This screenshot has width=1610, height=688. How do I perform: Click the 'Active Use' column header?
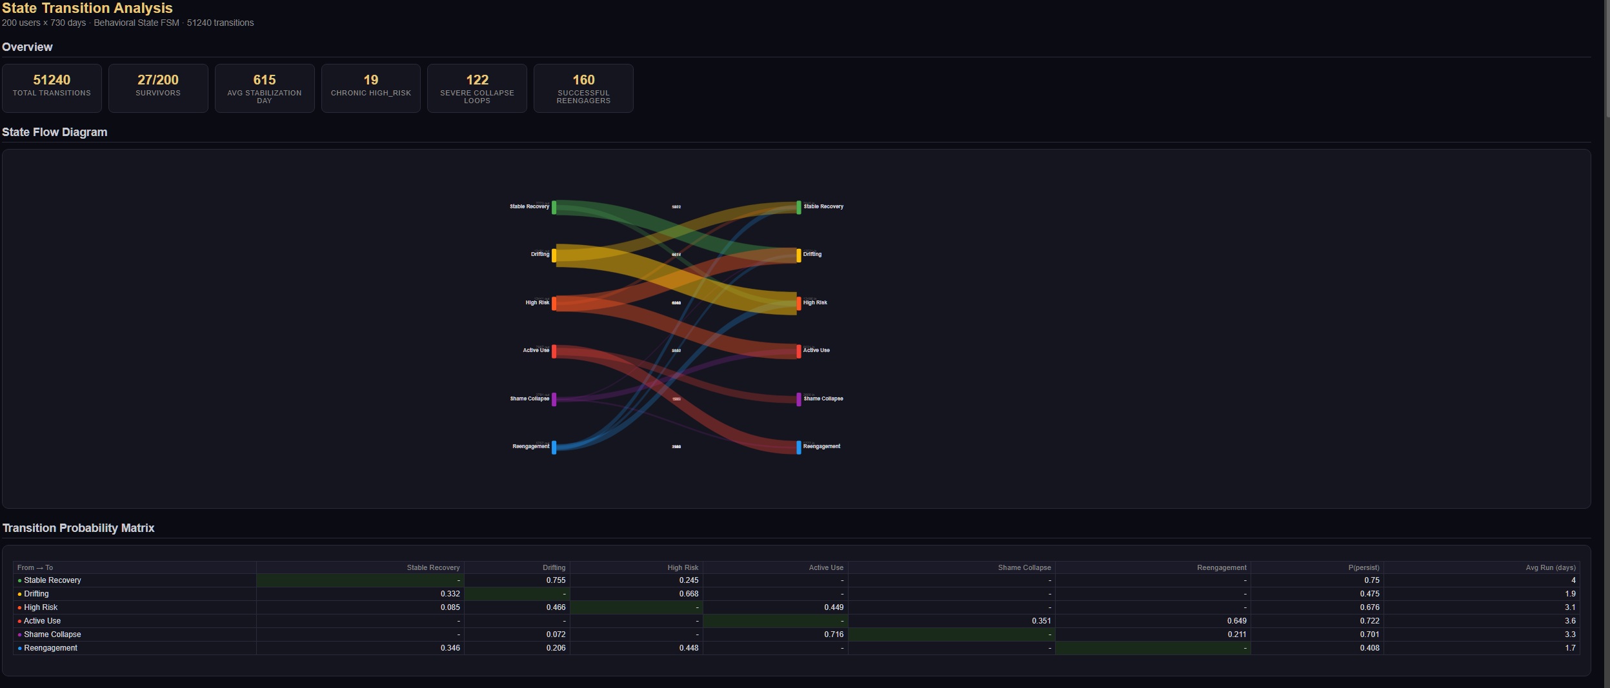coord(775,567)
